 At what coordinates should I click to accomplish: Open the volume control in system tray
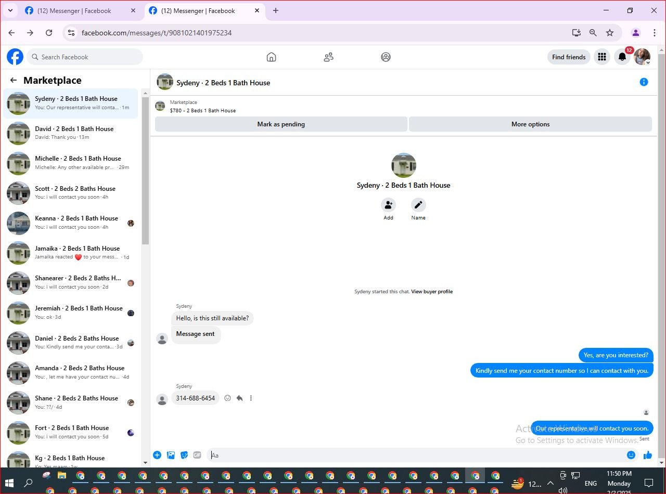pyautogui.click(x=562, y=490)
